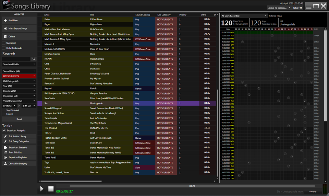The height and width of the screenshot is (196, 329).
Task: Select Tame Impala Lost In Yesterday row
Action: [x=127, y=118]
